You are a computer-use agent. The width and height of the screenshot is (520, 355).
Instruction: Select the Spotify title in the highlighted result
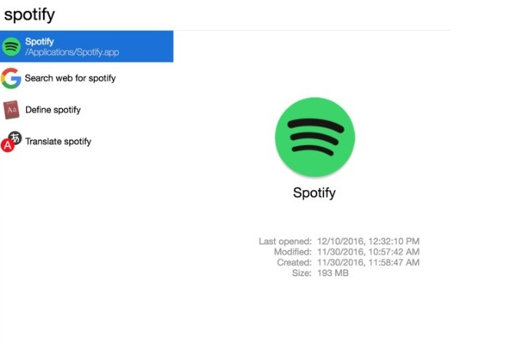pos(39,41)
